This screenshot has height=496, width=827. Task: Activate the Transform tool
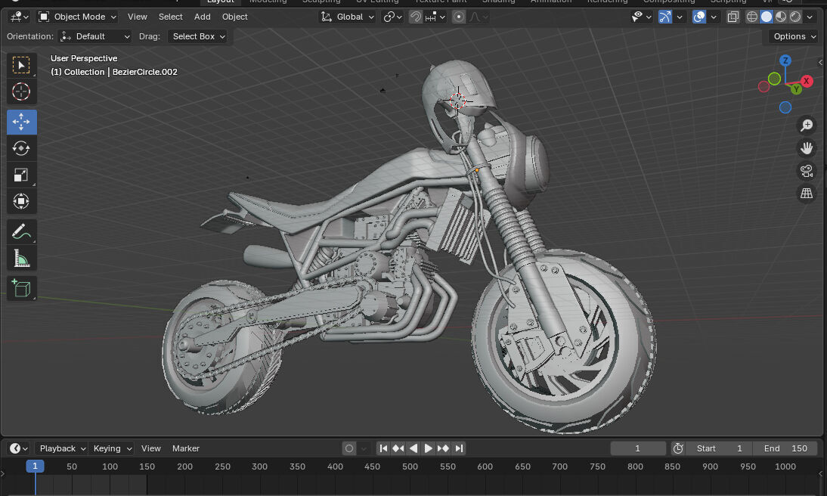21,201
